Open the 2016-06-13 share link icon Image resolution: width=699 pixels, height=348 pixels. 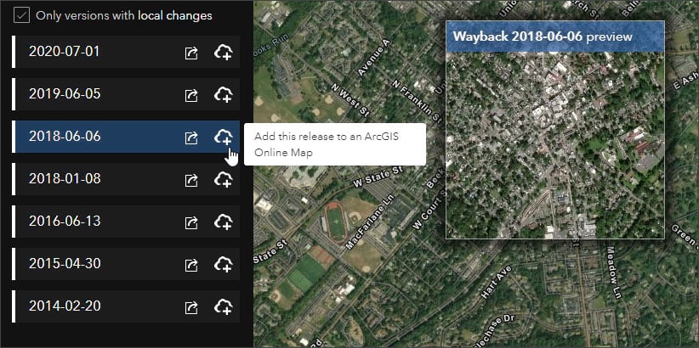click(x=191, y=222)
